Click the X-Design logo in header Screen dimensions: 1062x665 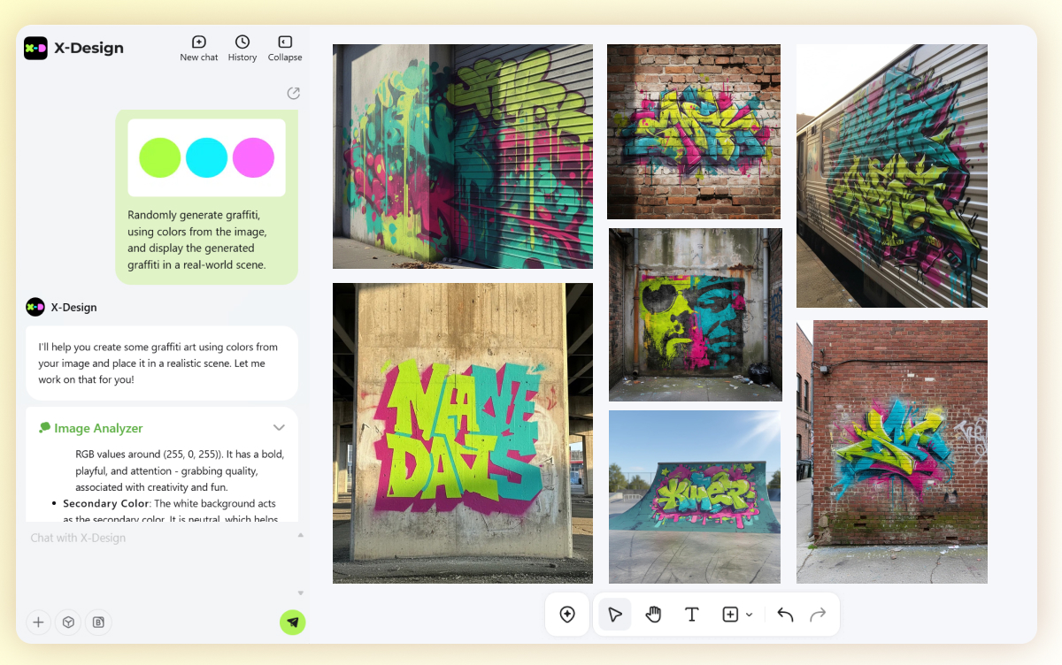pos(35,49)
